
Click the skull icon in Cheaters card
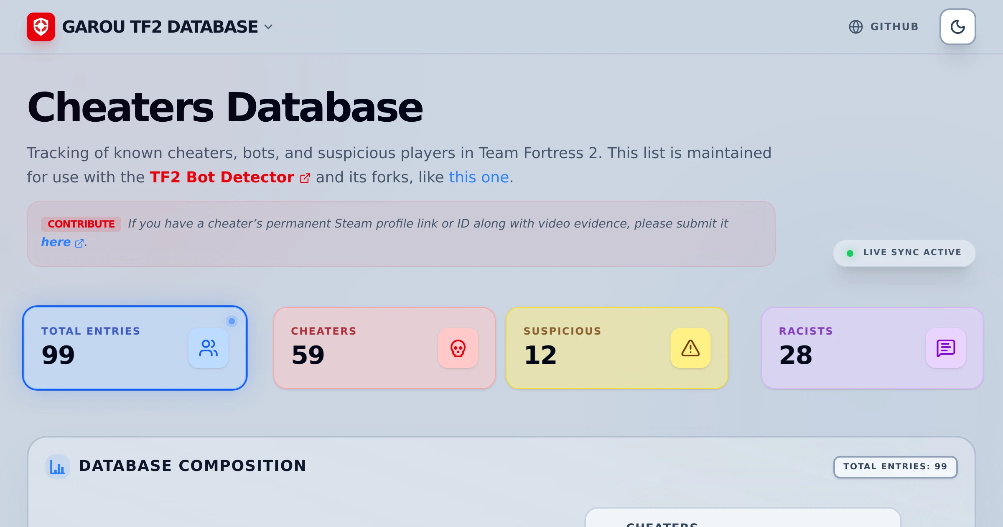pos(458,348)
